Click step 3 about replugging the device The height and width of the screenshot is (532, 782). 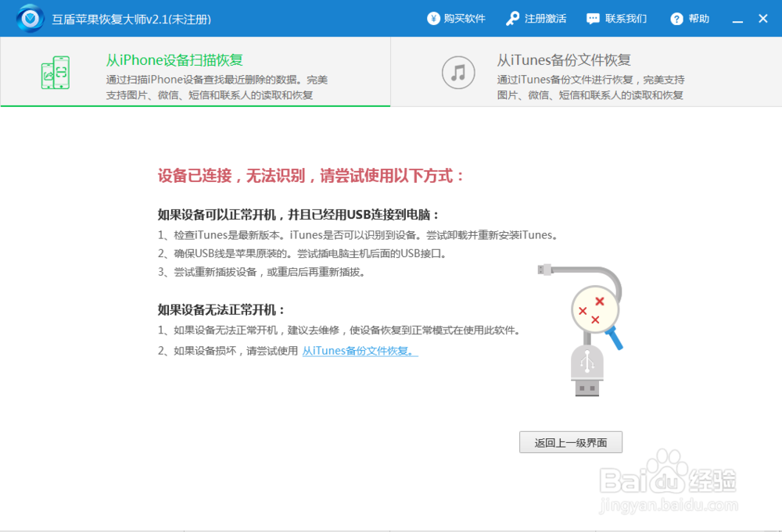pos(262,272)
